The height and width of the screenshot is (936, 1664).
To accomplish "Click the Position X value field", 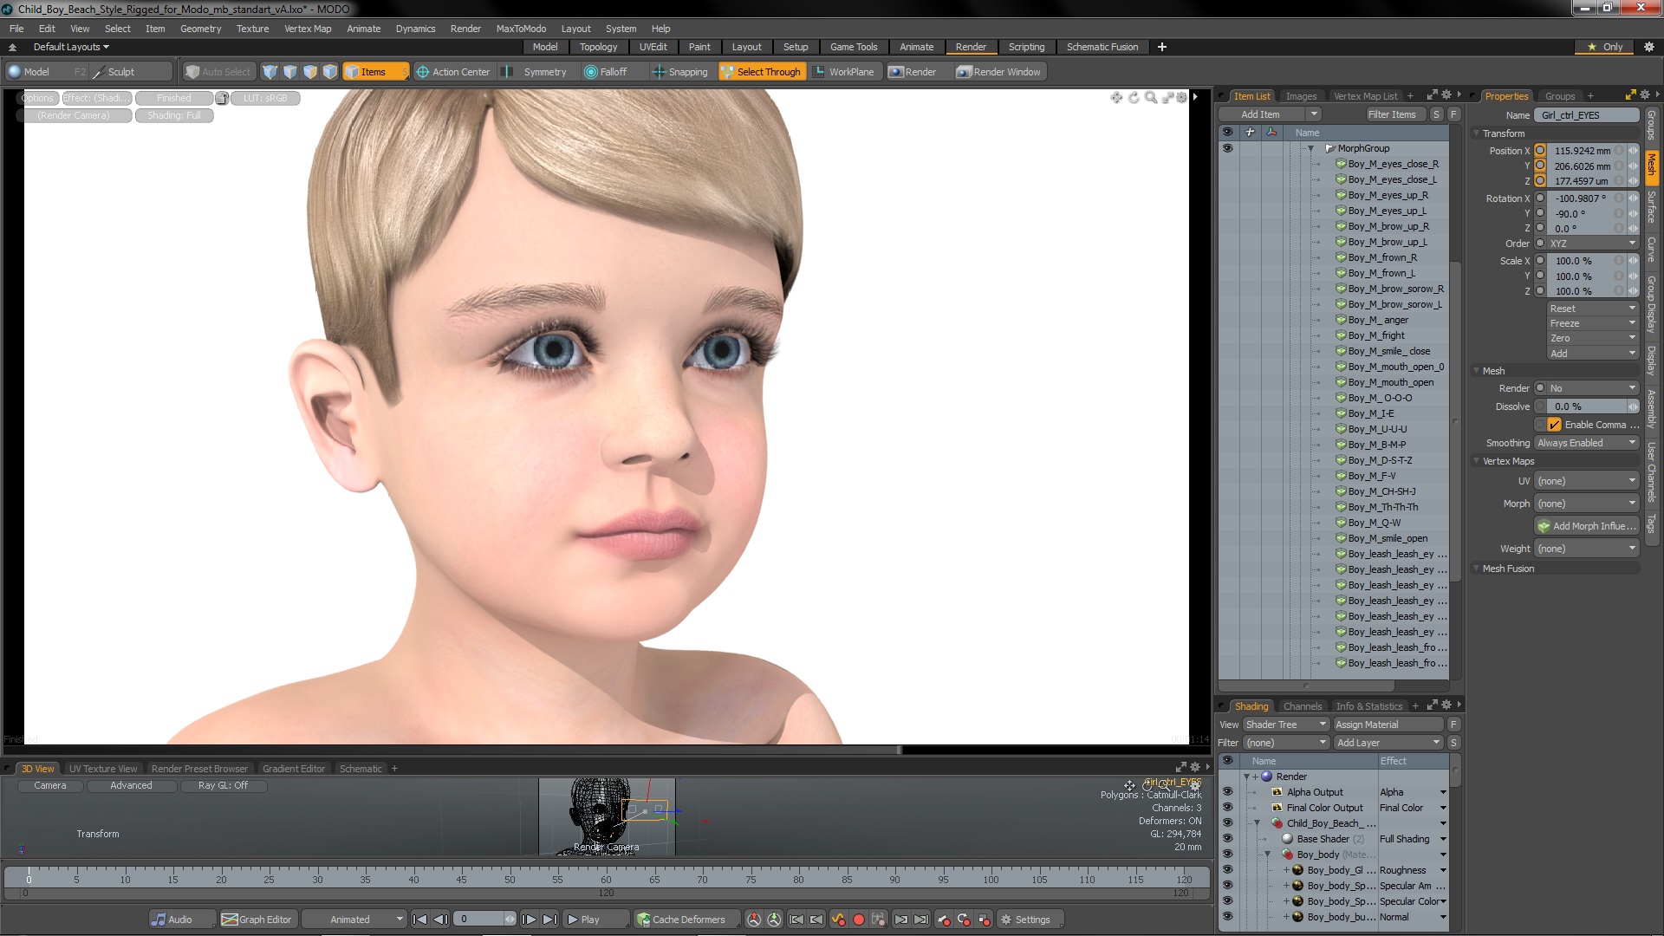I will click(1582, 151).
